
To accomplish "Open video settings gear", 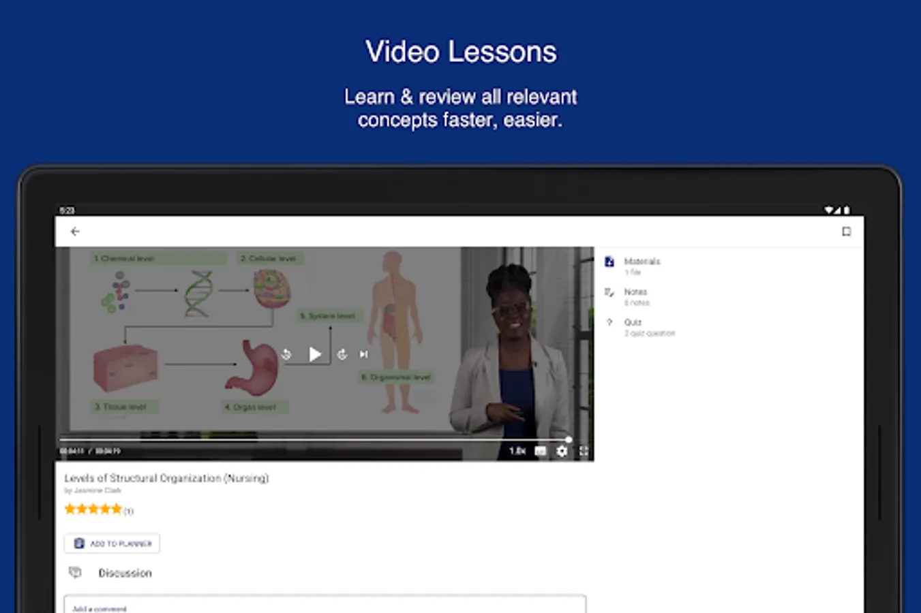I will [x=562, y=451].
